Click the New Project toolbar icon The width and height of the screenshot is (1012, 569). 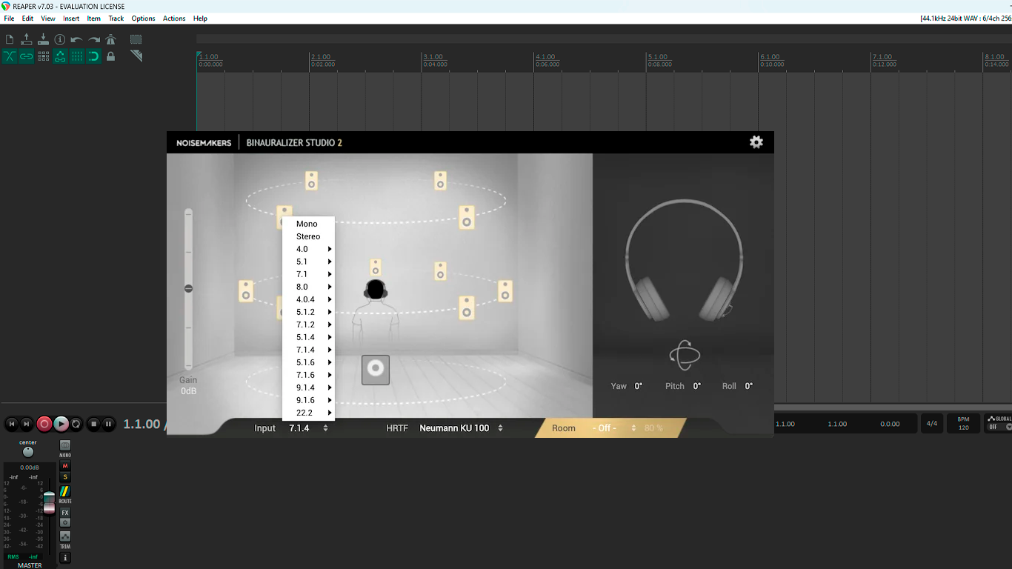[x=10, y=39]
